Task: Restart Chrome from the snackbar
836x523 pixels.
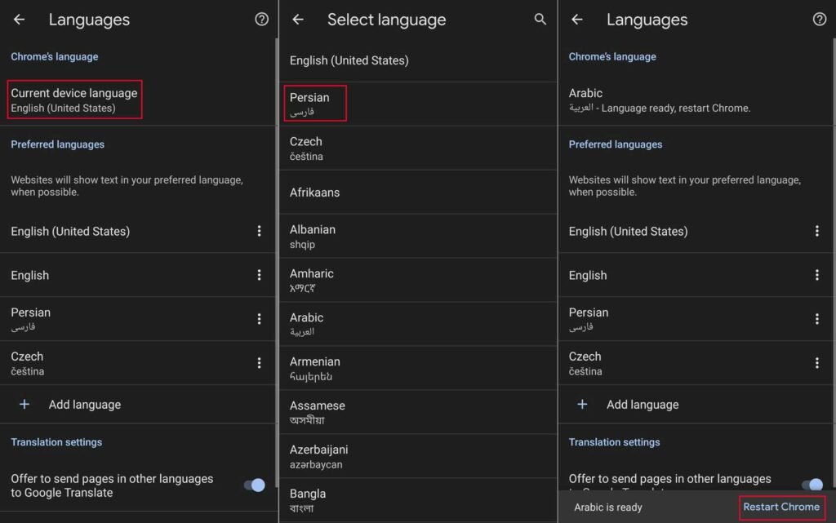Action: tap(781, 507)
